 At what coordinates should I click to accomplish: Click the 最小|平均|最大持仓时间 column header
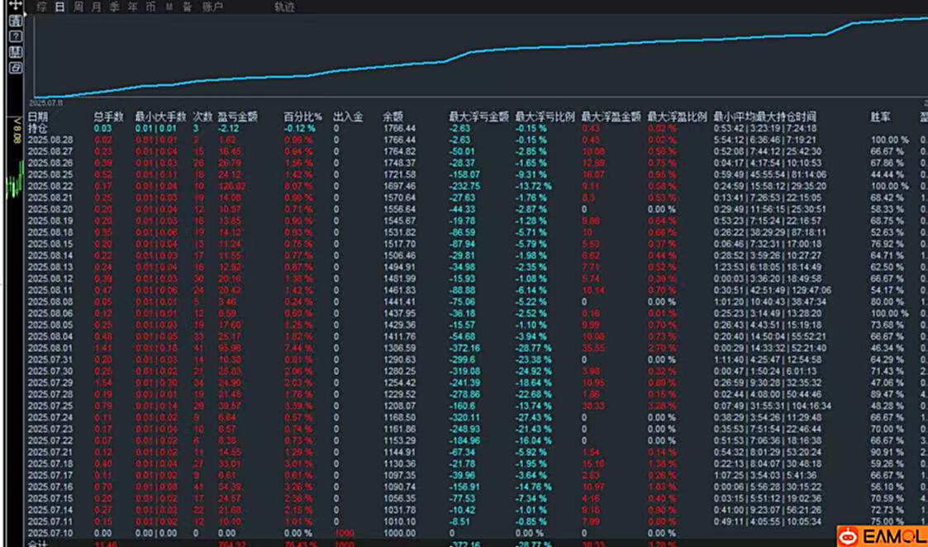pyautogui.click(x=765, y=117)
